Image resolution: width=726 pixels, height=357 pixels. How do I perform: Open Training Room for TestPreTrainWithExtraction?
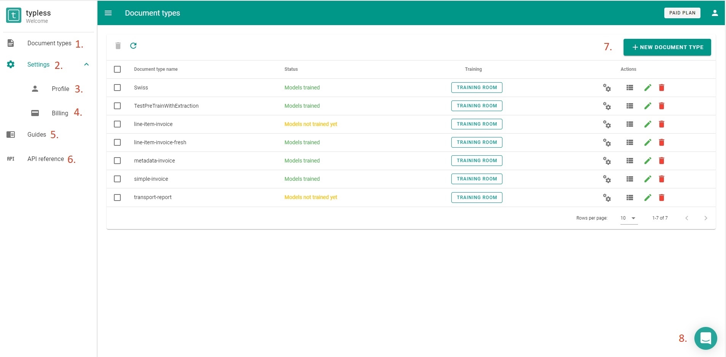[477, 106]
